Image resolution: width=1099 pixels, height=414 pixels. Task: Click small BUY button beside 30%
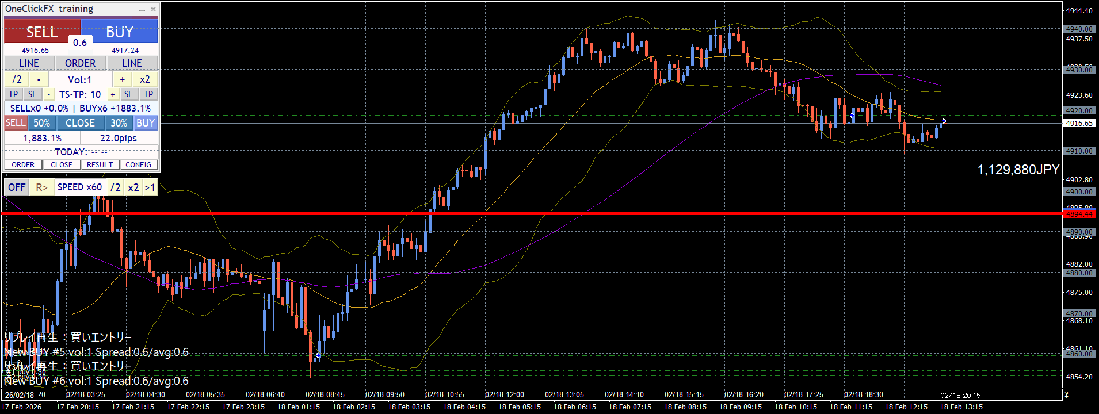146,123
